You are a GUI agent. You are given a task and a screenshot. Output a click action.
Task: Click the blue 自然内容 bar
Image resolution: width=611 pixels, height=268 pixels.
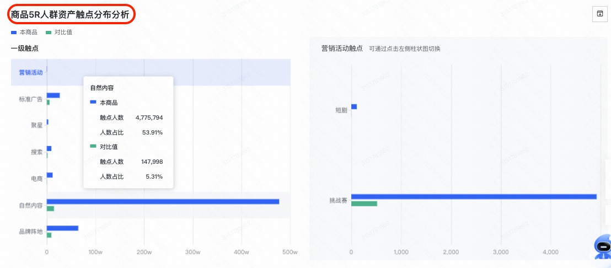[163, 201]
